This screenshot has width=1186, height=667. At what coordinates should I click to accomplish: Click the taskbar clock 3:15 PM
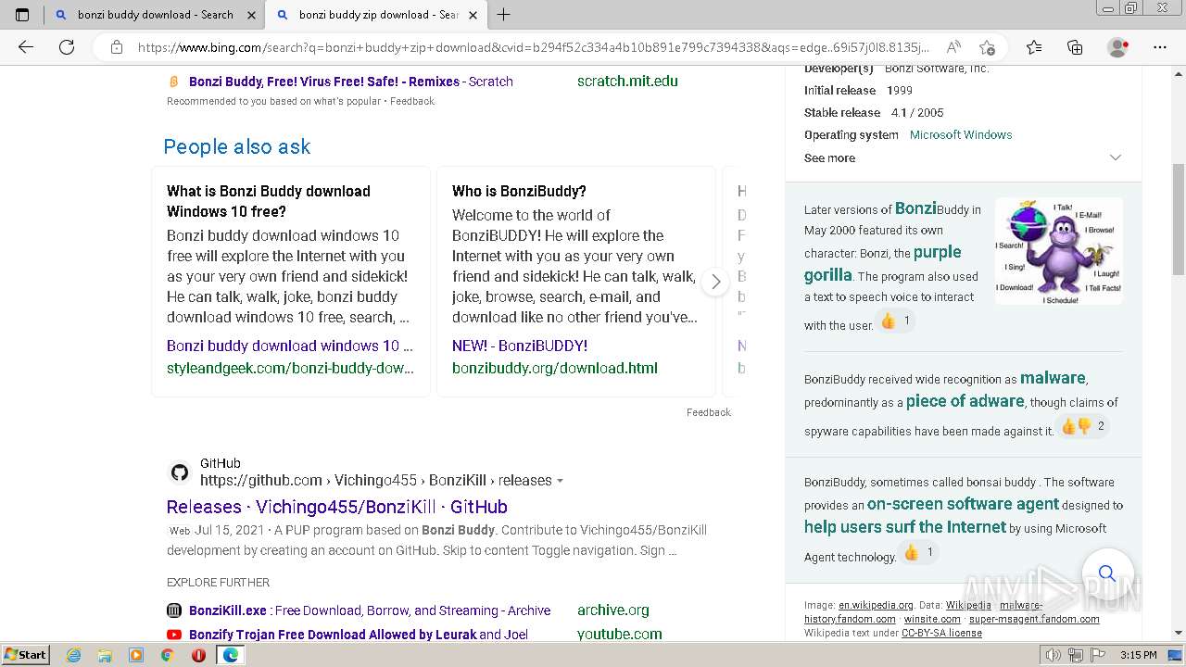click(x=1138, y=655)
